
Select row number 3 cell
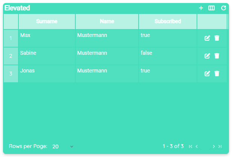click(x=11, y=74)
